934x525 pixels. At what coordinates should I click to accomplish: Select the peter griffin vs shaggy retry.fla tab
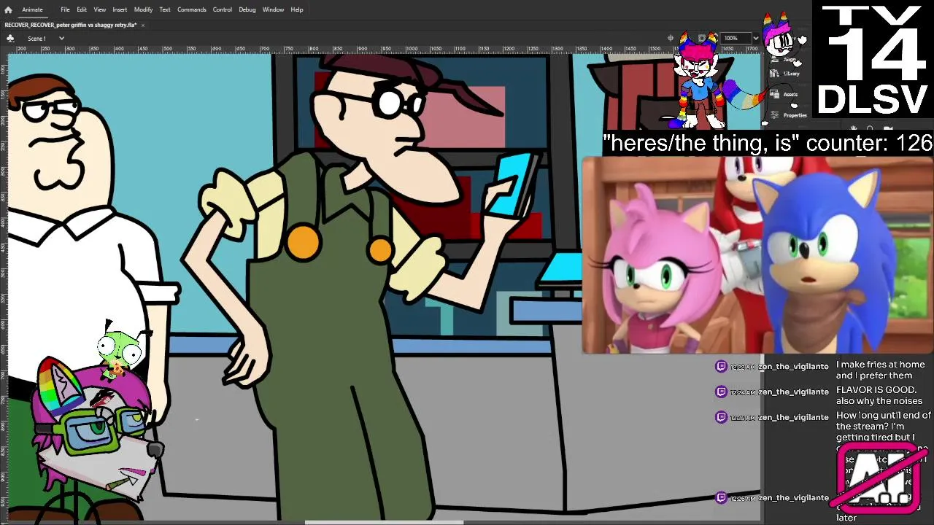tap(71, 25)
